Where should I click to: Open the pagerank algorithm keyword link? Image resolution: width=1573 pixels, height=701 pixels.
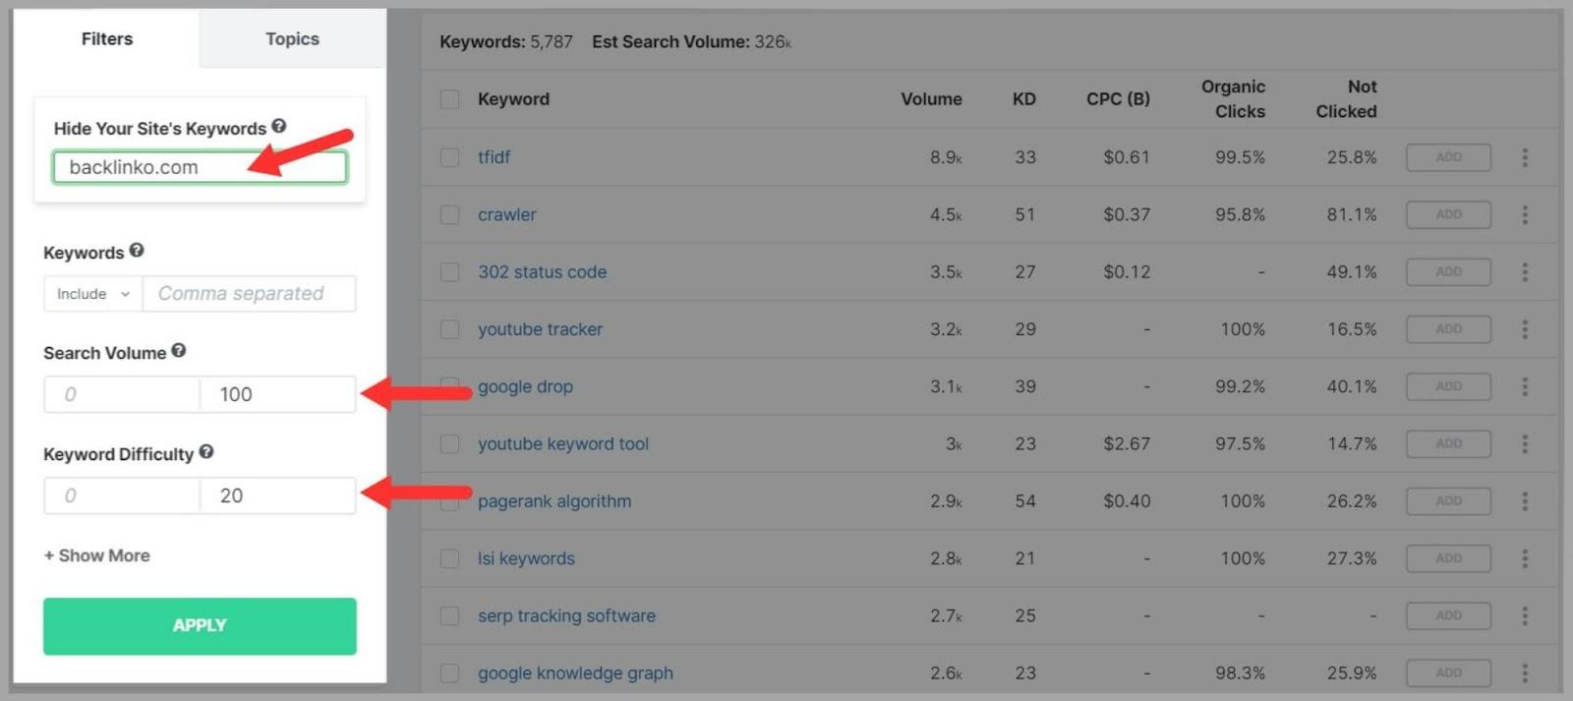[x=554, y=501]
